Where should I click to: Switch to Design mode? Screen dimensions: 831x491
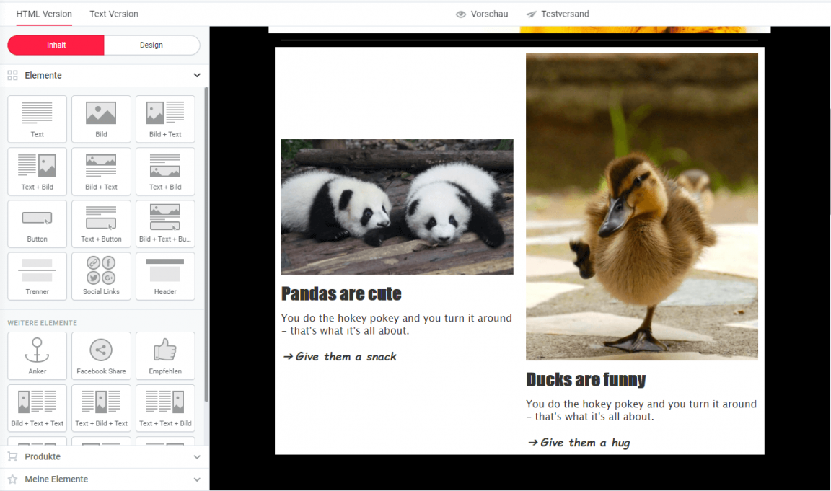(x=151, y=45)
